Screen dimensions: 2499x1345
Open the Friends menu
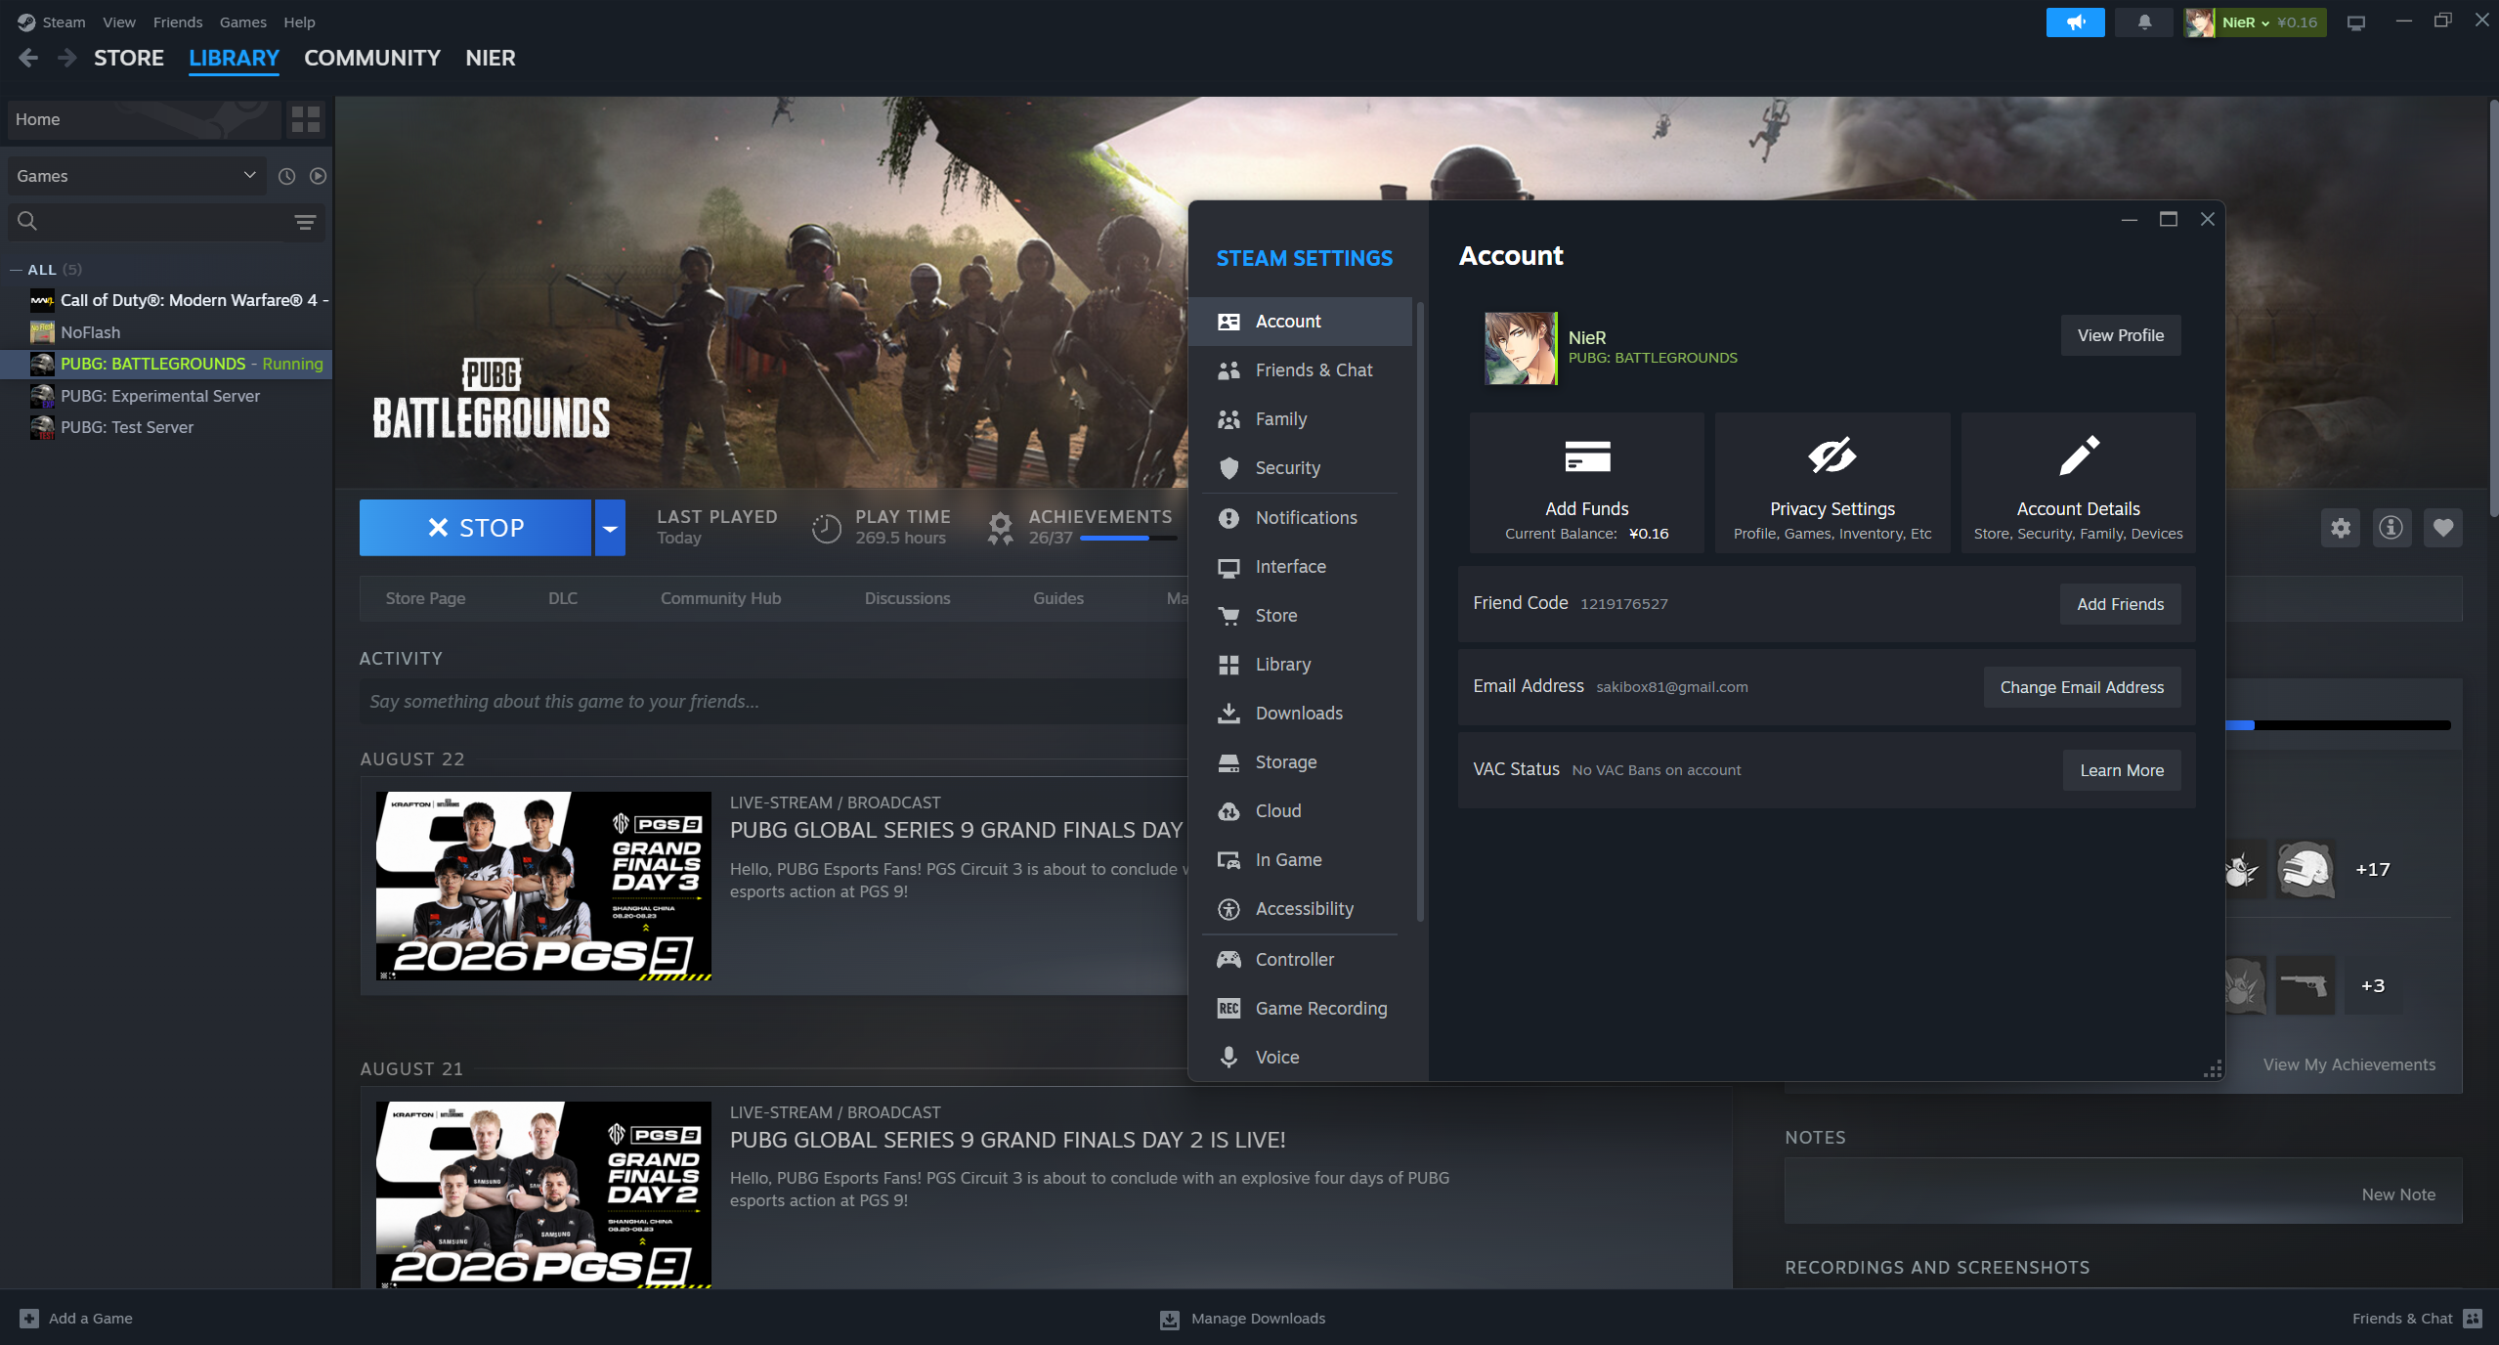178,22
